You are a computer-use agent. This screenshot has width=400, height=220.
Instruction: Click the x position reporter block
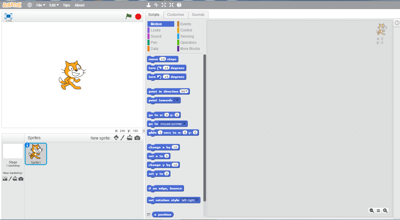pos(163,215)
